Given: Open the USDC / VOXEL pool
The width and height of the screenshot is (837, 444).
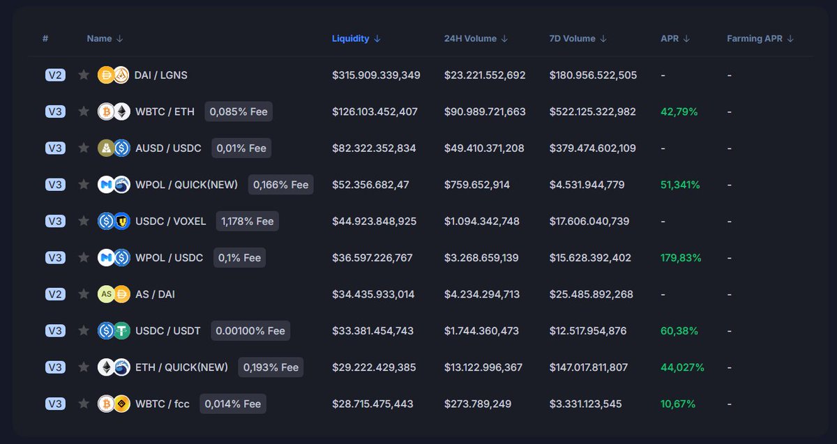Looking at the screenshot, I should click(170, 222).
